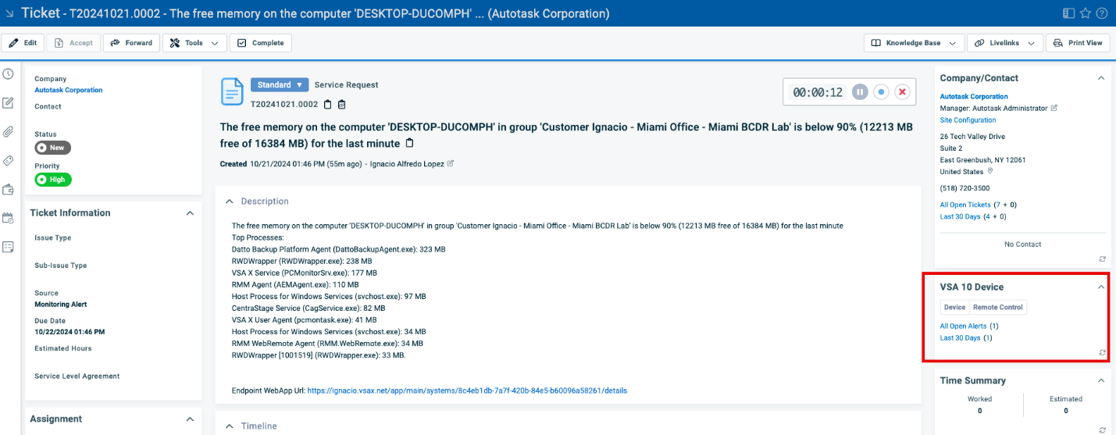Select the Remote Control tab
Image resolution: width=1116 pixels, height=435 pixels.
tap(998, 308)
